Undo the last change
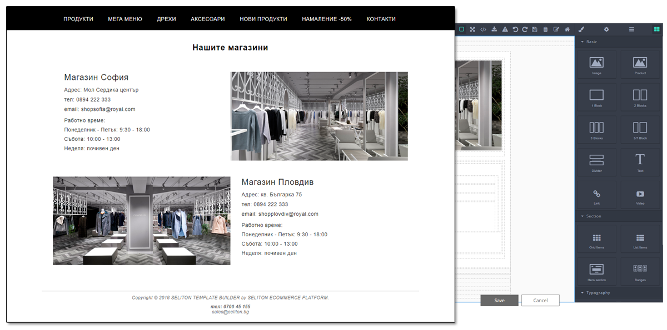The width and height of the screenshot is (667, 330). point(515,29)
